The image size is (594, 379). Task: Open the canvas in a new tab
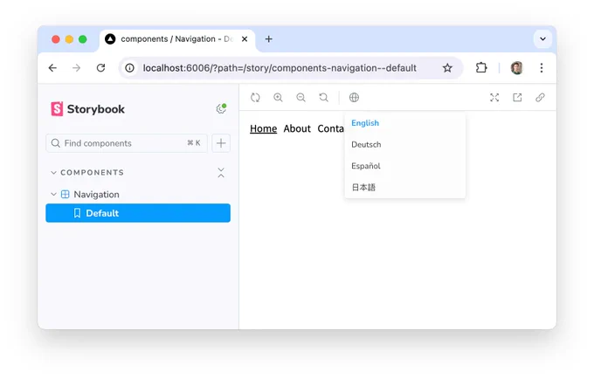coord(517,98)
